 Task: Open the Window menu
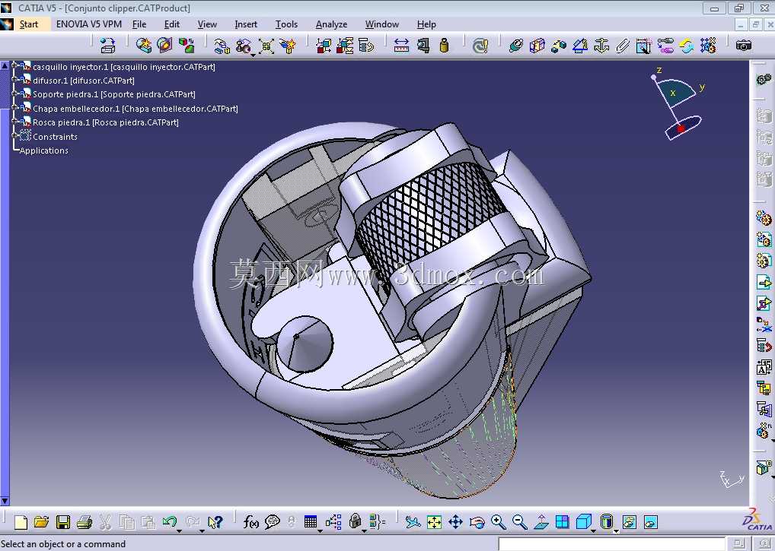381,24
